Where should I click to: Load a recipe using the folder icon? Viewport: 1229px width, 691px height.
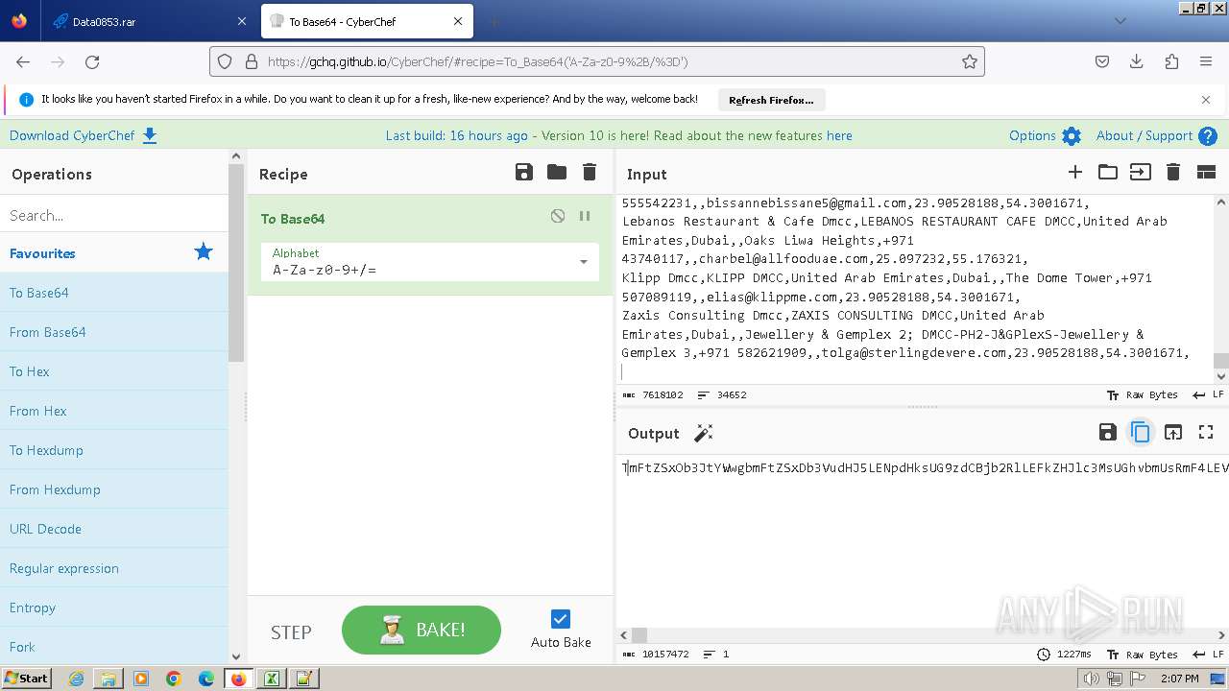(x=557, y=173)
